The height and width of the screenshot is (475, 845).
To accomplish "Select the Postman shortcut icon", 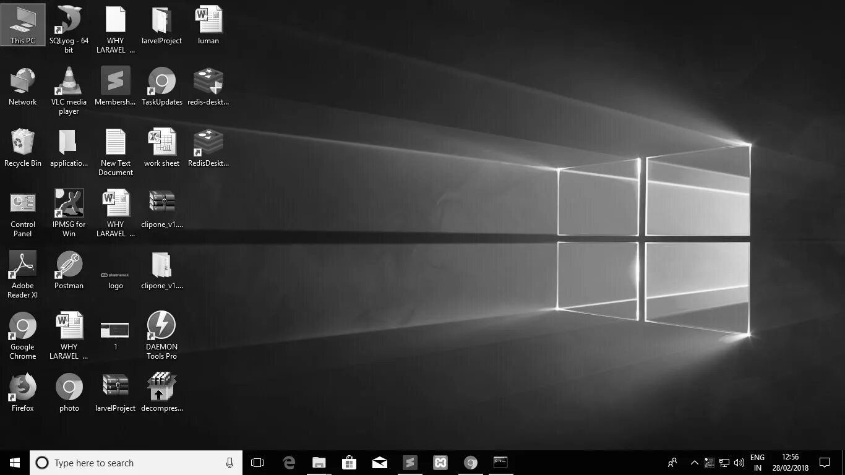I will [x=69, y=270].
